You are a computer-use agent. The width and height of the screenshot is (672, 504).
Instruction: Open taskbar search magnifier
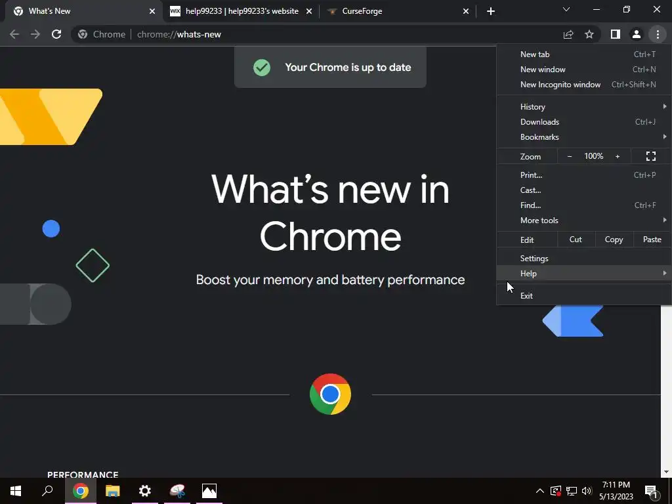[47, 491]
